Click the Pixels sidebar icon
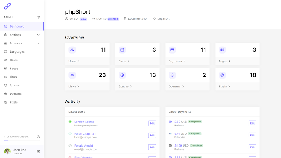Viewport: 281px width, 158px height. click(6, 102)
